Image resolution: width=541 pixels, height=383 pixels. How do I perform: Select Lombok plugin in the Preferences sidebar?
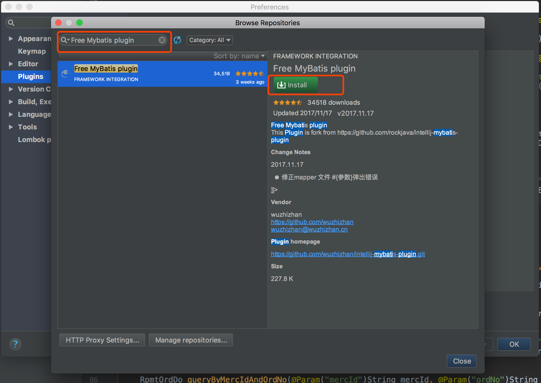click(x=34, y=140)
